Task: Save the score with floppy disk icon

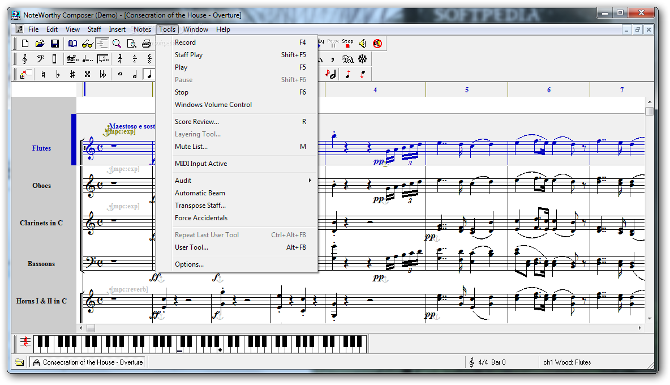Action: [x=55, y=44]
